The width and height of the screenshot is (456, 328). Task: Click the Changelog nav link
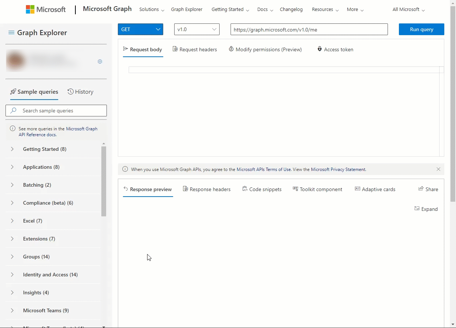coord(291,10)
